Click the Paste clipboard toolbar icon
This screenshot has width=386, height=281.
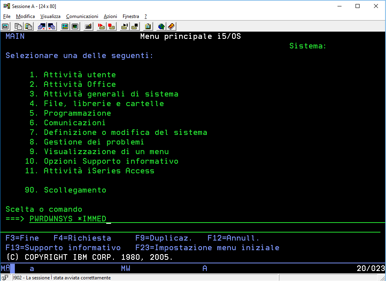click(29, 26)
